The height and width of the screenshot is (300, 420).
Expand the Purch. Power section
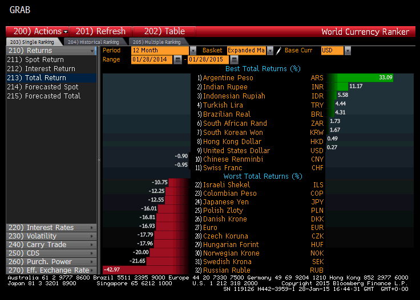coord(51,262)
